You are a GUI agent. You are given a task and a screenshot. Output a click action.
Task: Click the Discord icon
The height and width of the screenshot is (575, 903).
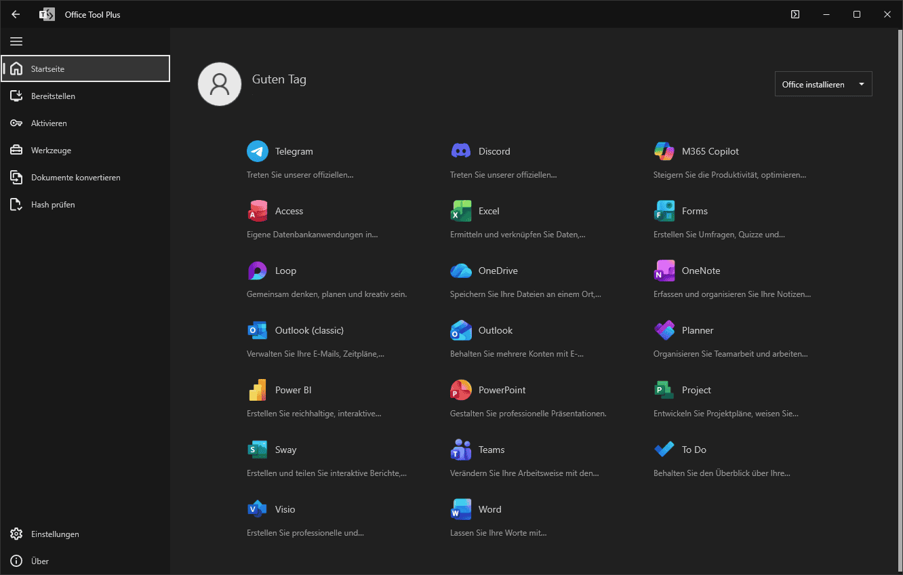461,151
